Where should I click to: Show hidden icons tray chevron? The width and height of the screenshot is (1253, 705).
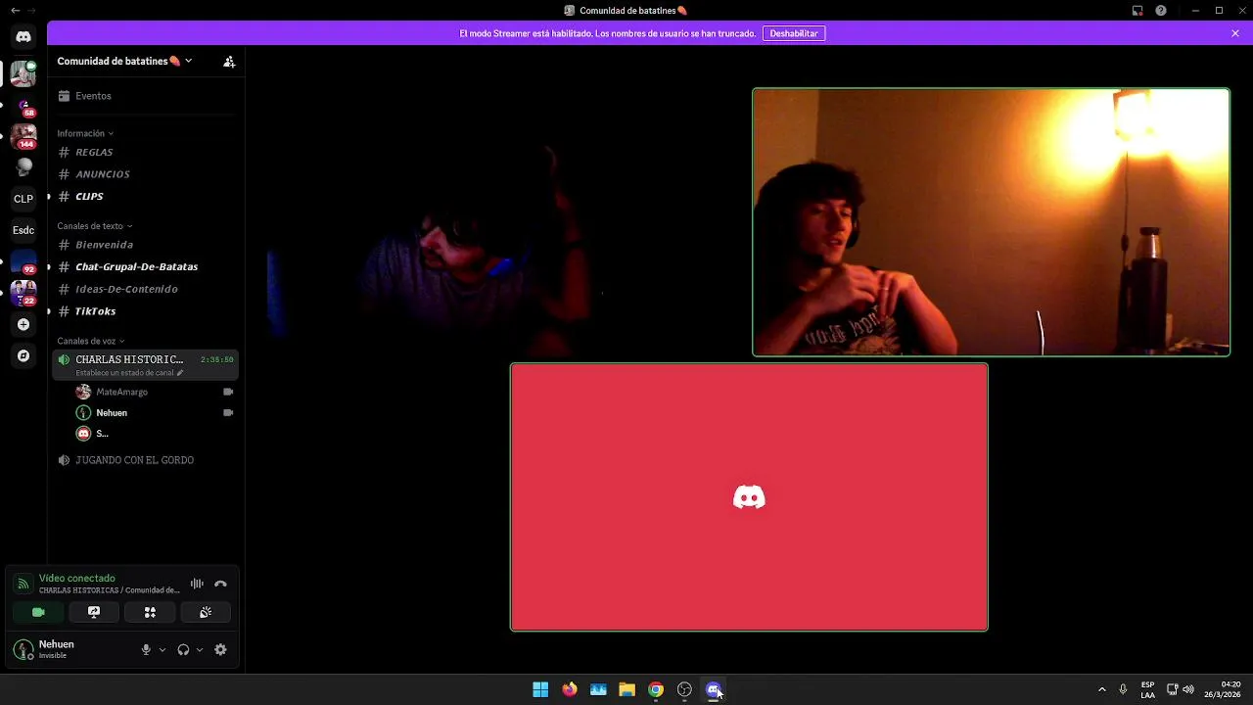tap(1102, 689)
